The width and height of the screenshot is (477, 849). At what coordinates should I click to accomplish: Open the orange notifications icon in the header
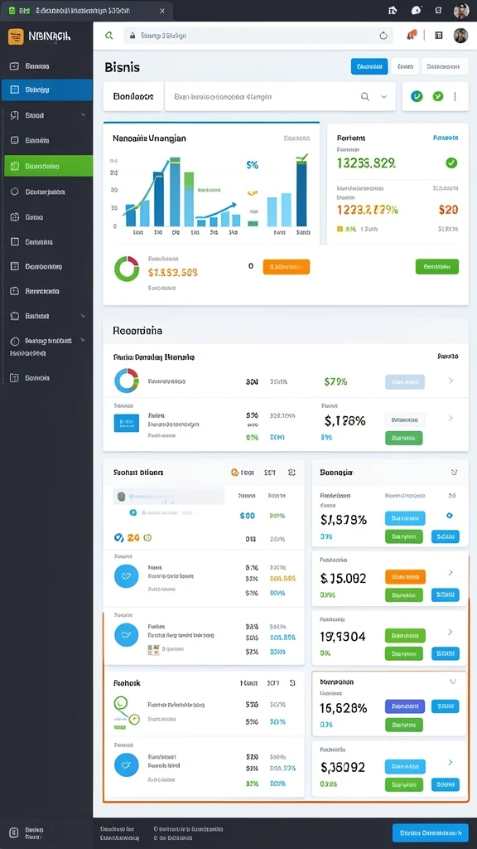412,35
